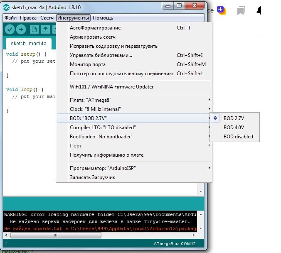
Task: Click Архивировать скетч menu entry
Action: point(134,37)
